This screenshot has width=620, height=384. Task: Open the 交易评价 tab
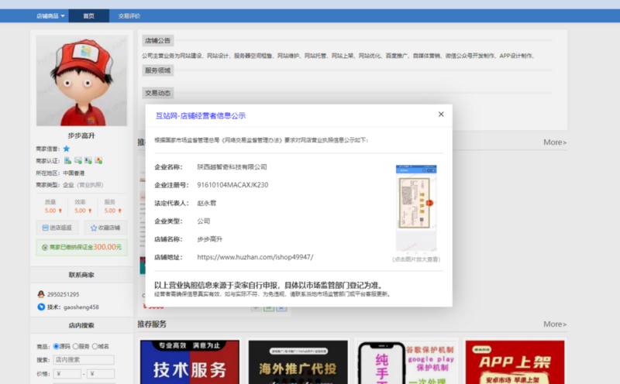point(129,15)
